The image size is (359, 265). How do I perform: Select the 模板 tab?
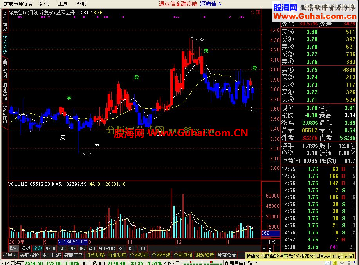[26, 249]
